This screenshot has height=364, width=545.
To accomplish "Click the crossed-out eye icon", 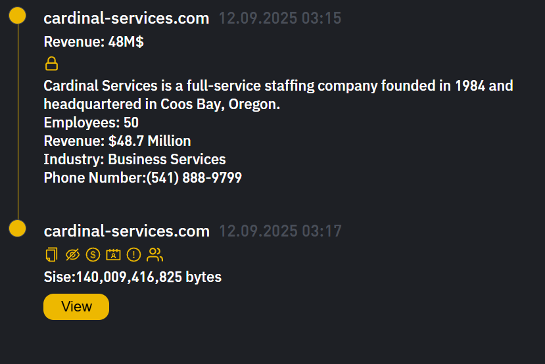I will 72,254.
